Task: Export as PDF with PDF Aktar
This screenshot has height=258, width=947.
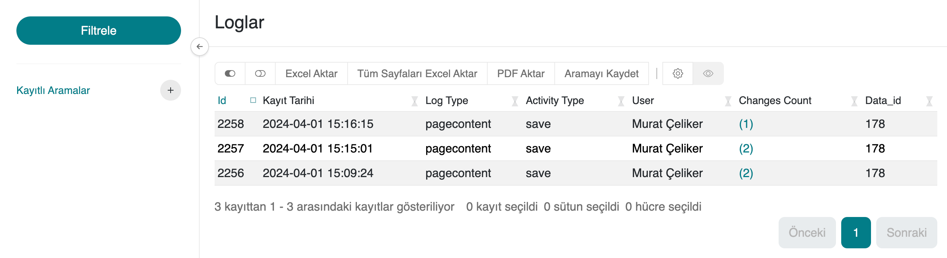Action: [520, 73]
